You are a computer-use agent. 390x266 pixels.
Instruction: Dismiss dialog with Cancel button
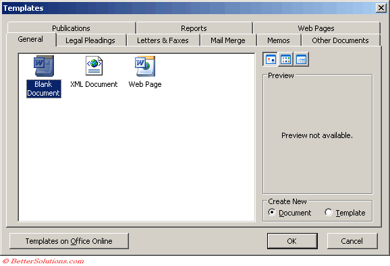coord(352,241)
